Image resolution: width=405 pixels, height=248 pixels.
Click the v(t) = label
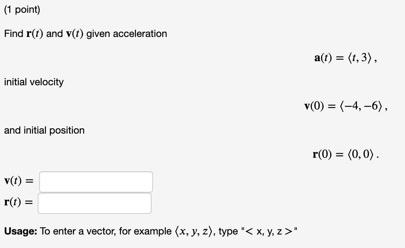pyautogui.click(x=17, y=181)
